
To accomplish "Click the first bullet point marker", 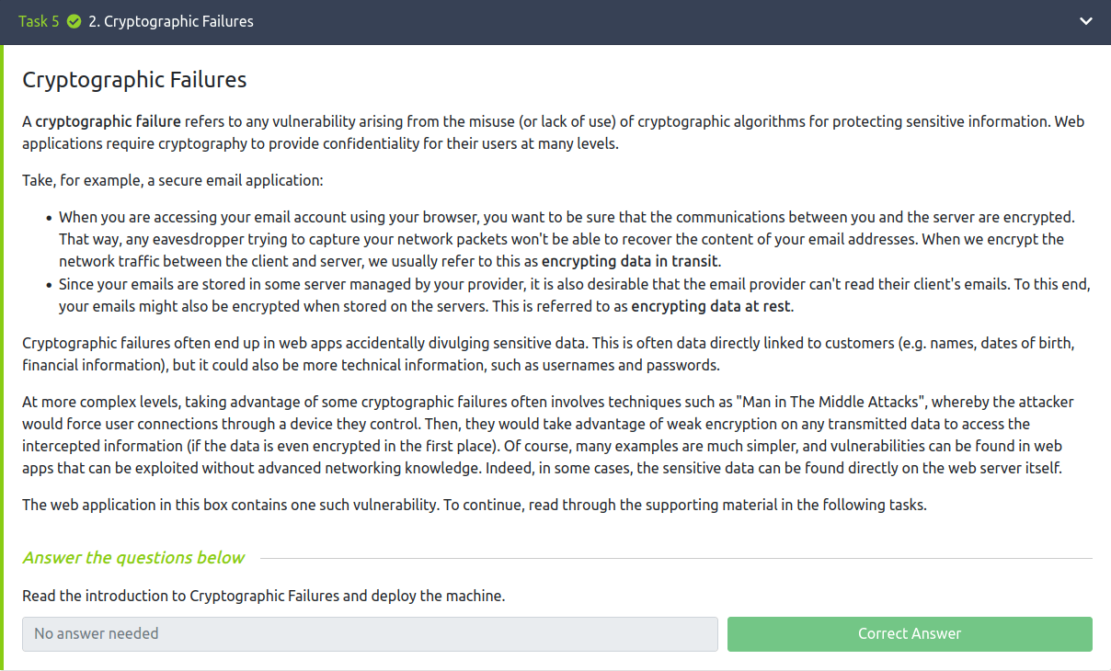I will (x=49, y=218).
